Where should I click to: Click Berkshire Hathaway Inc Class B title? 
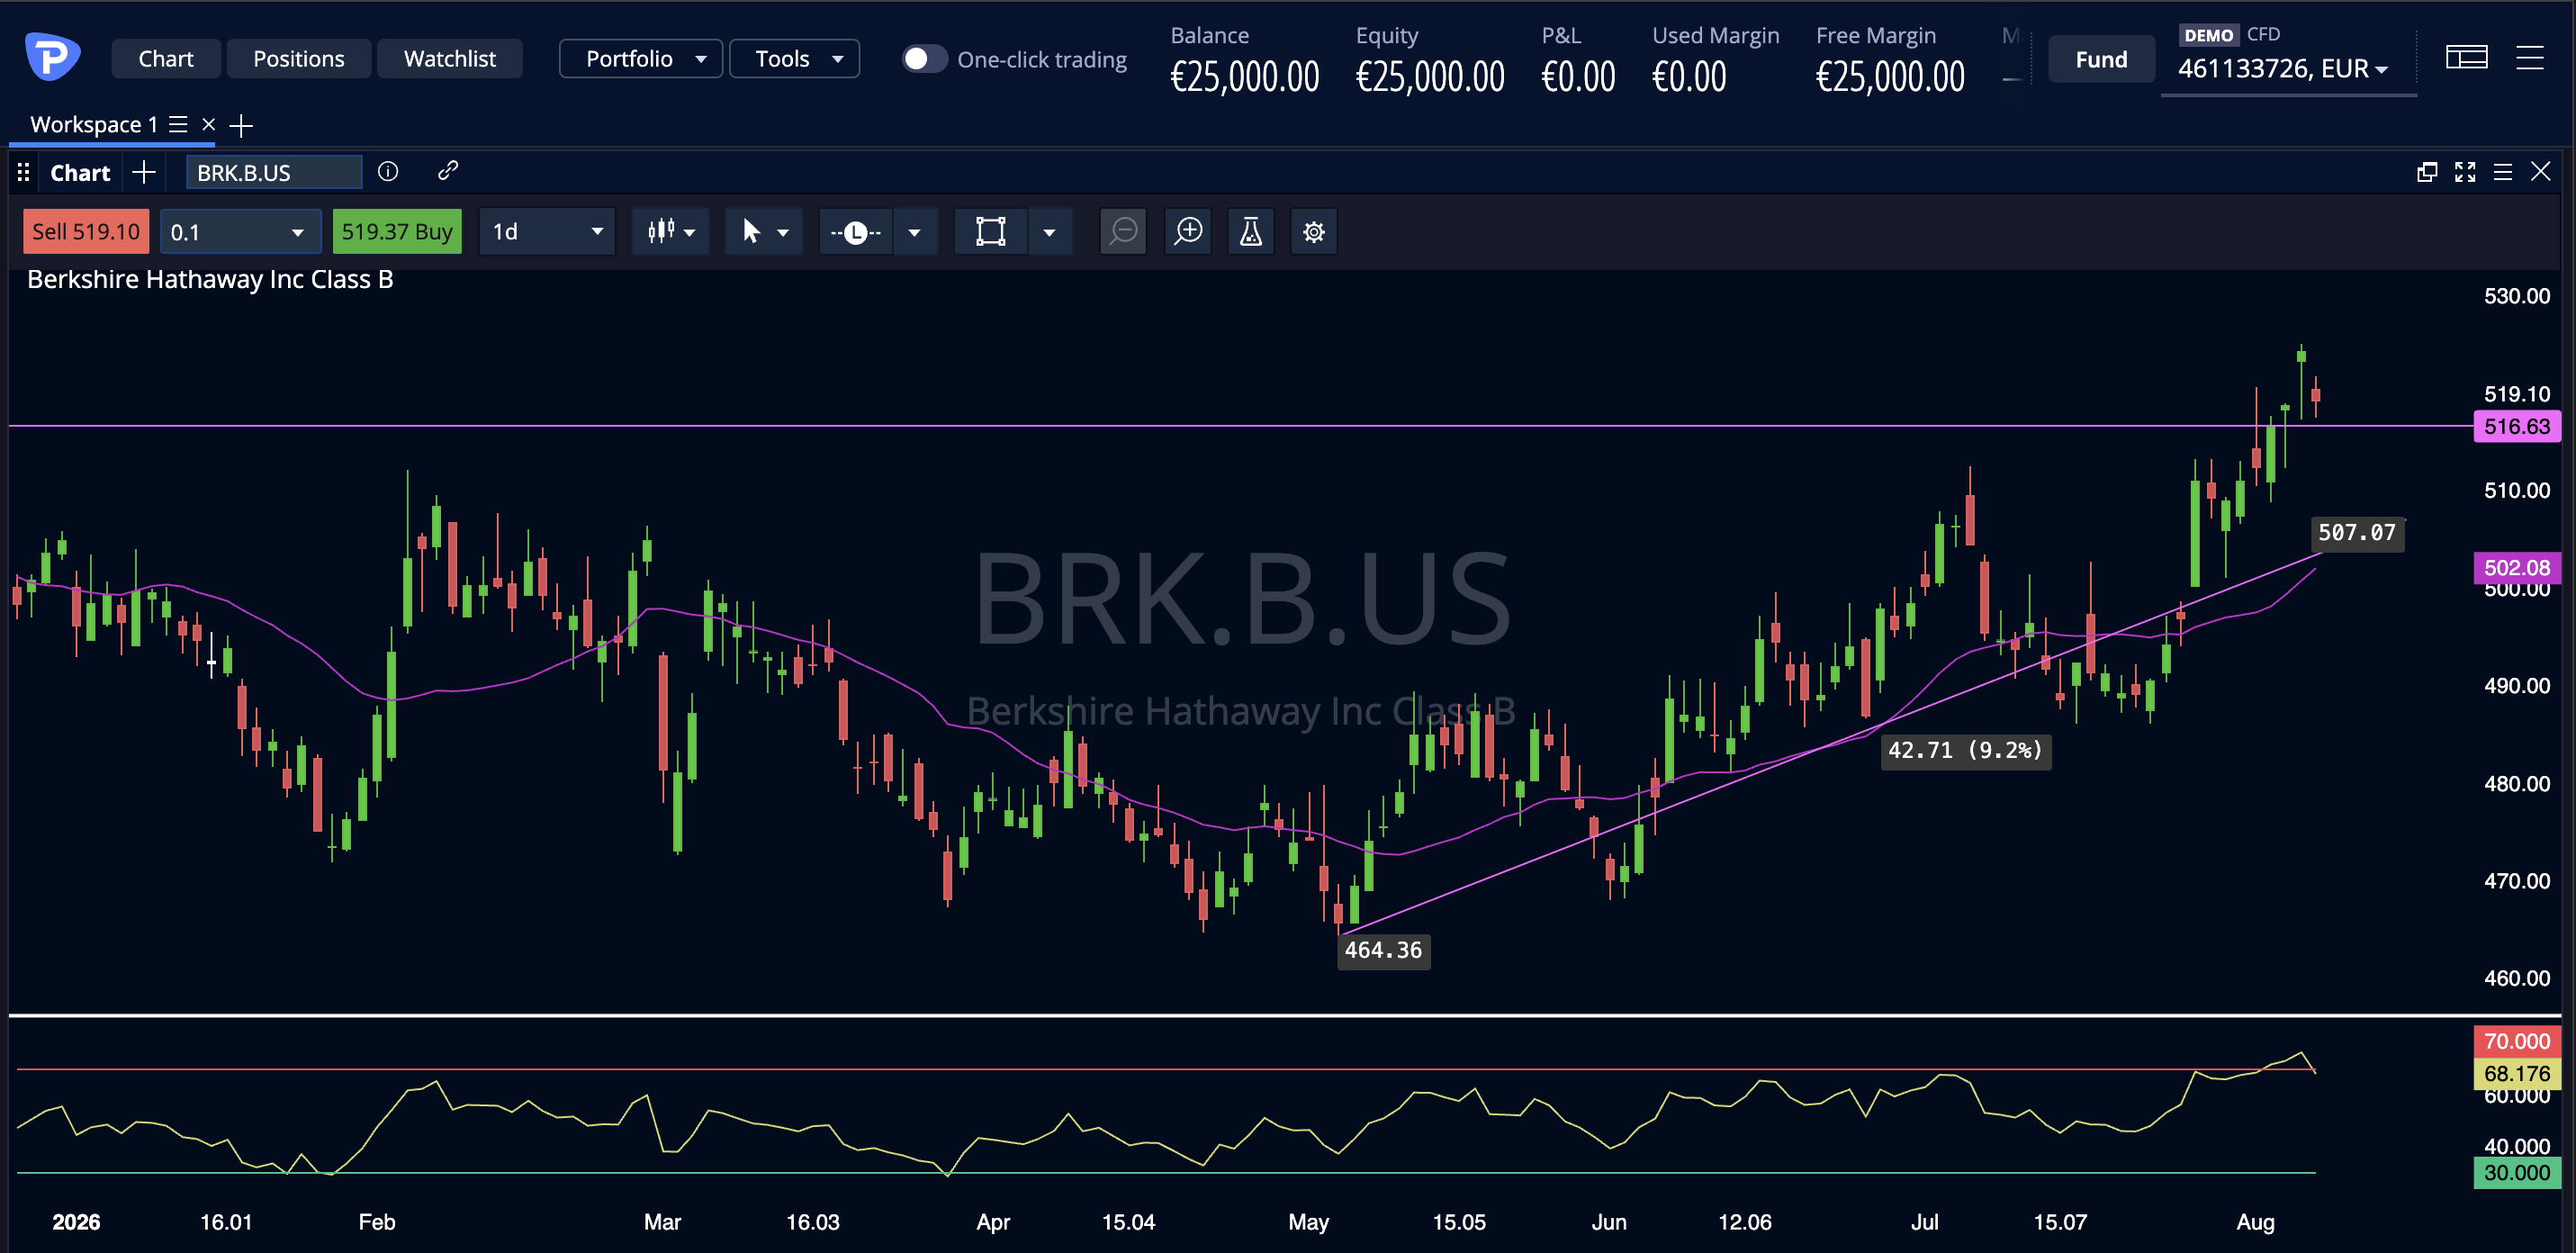coord(210,279)
